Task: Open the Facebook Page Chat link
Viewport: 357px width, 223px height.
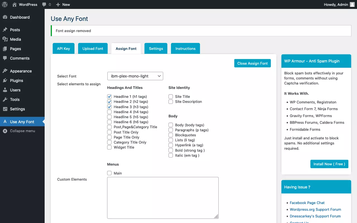Action: tap(307, 203)
